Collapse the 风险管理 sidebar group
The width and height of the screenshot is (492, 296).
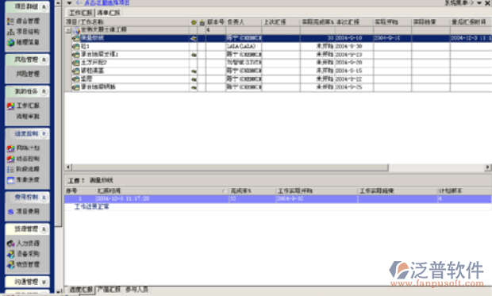pos(44,60)
